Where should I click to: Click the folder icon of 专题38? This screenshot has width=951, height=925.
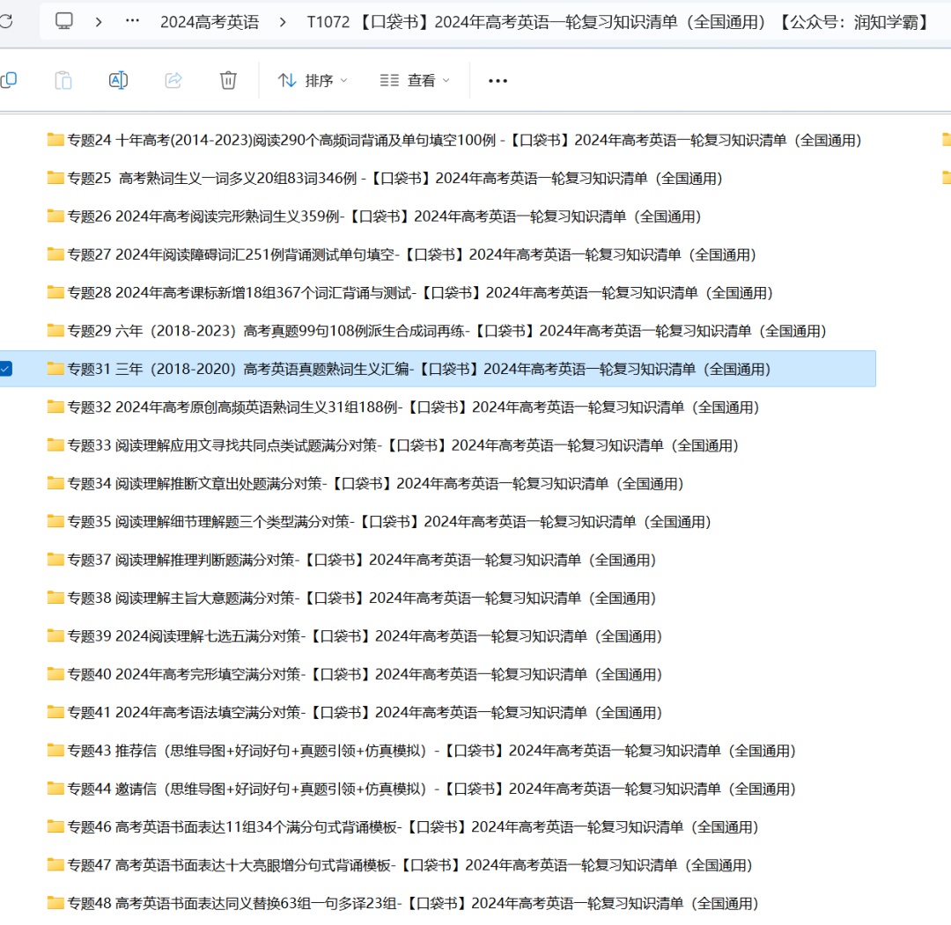[x=55, y=598]
